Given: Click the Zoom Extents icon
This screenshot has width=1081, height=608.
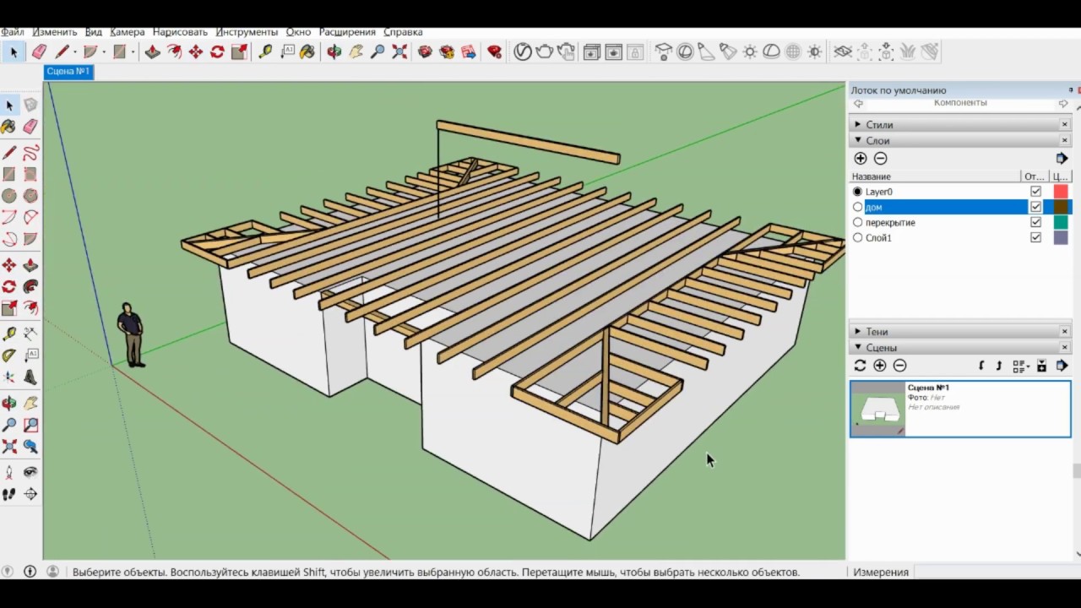Looking at the screenshot, I should click(399, 52).
